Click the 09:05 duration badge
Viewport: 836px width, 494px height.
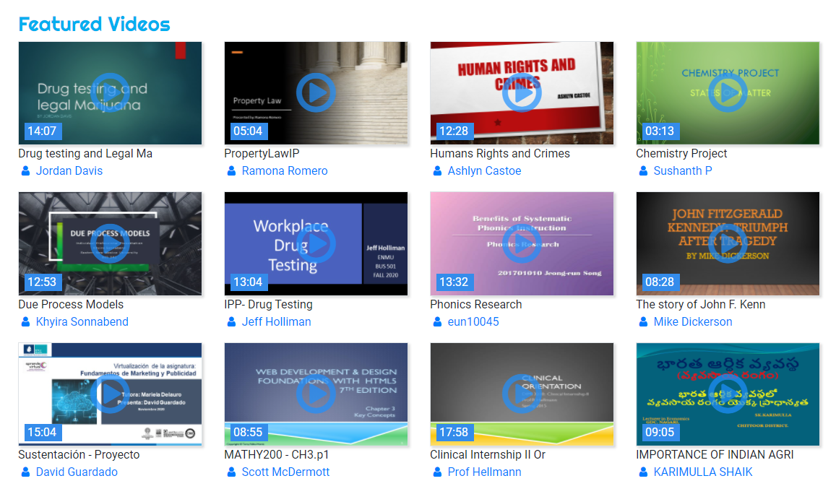(660, 432)
